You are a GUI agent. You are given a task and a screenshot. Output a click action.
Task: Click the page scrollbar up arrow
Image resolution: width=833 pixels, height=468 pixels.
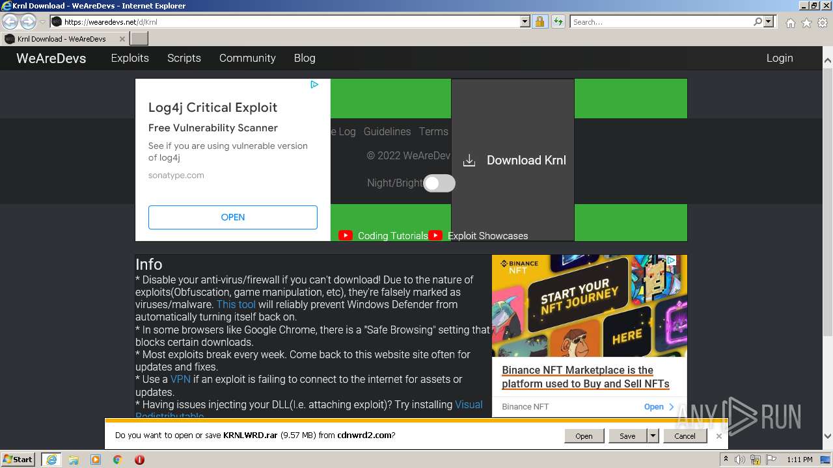pos(827,60)
